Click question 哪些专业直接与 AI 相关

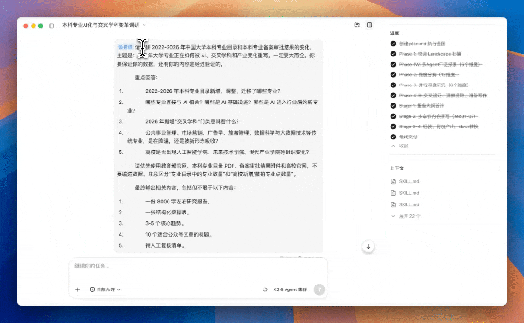tap(222, 106)
